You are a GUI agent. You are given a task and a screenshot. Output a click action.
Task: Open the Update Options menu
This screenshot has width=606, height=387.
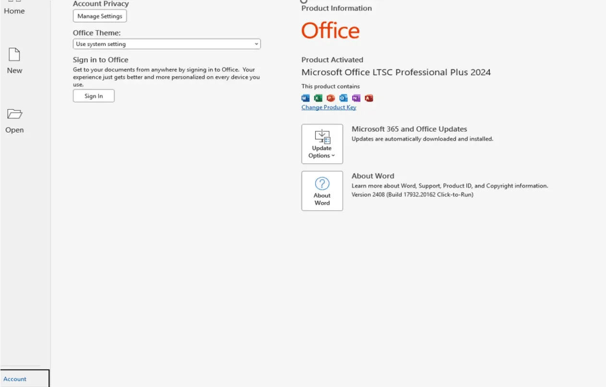pos(322,144)
